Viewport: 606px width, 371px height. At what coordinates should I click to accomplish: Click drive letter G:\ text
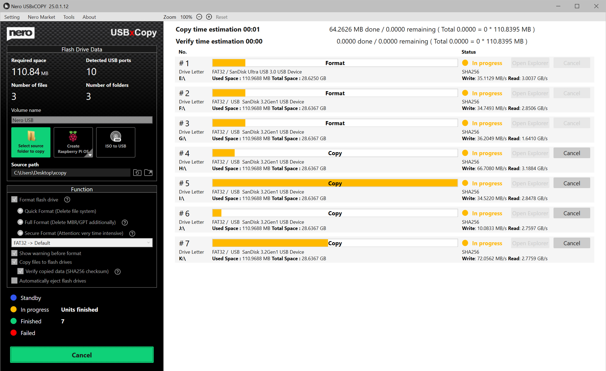tap(183, 139)
